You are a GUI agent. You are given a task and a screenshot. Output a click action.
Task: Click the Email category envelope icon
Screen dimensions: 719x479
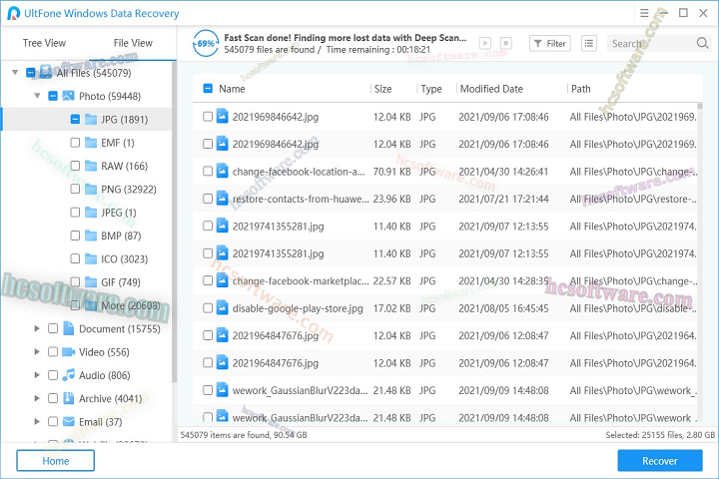[x=68, y=422]
